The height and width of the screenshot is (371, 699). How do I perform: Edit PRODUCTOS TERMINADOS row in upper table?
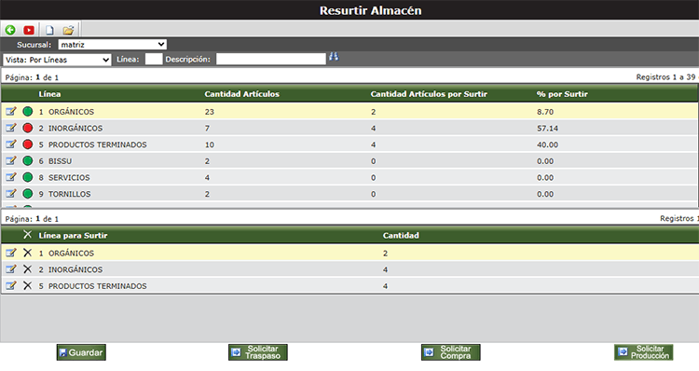click(x=11, y=144)
